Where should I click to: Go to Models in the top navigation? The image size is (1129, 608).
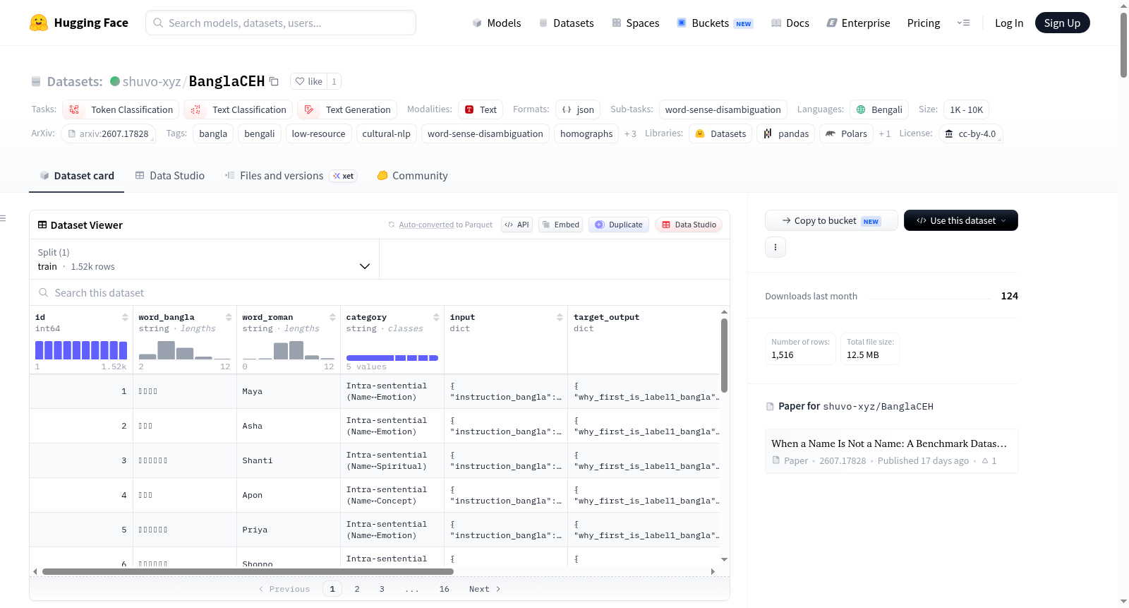coord(497,23)
